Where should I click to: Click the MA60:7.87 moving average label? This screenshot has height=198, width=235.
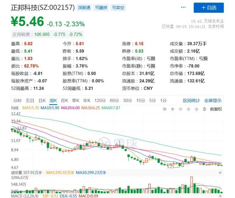[x=111, y=108]
